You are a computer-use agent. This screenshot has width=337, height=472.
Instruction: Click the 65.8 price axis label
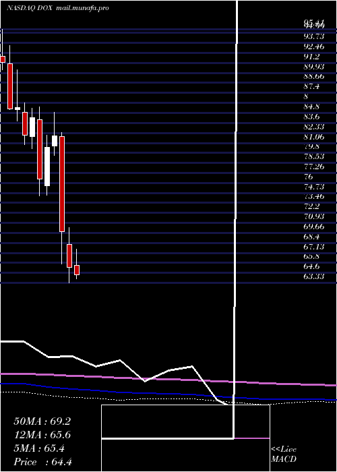pos(311,256)
